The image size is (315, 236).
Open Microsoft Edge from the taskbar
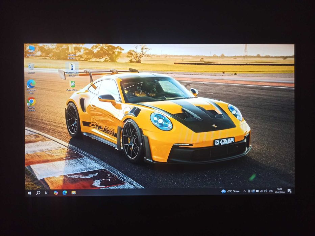(65, 193)
